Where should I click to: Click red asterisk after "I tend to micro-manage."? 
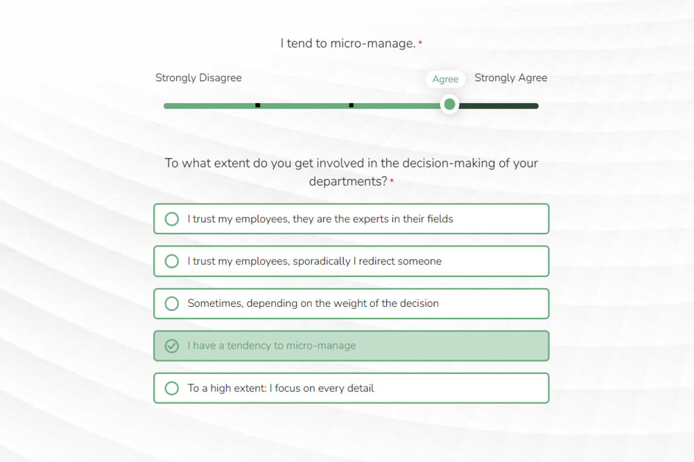[420, 43]
